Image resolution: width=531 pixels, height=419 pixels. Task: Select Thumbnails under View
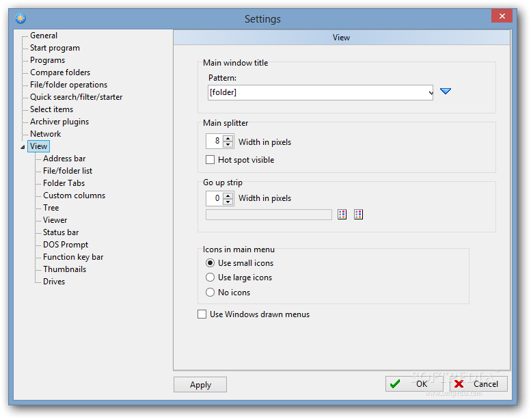click(64, 269)
